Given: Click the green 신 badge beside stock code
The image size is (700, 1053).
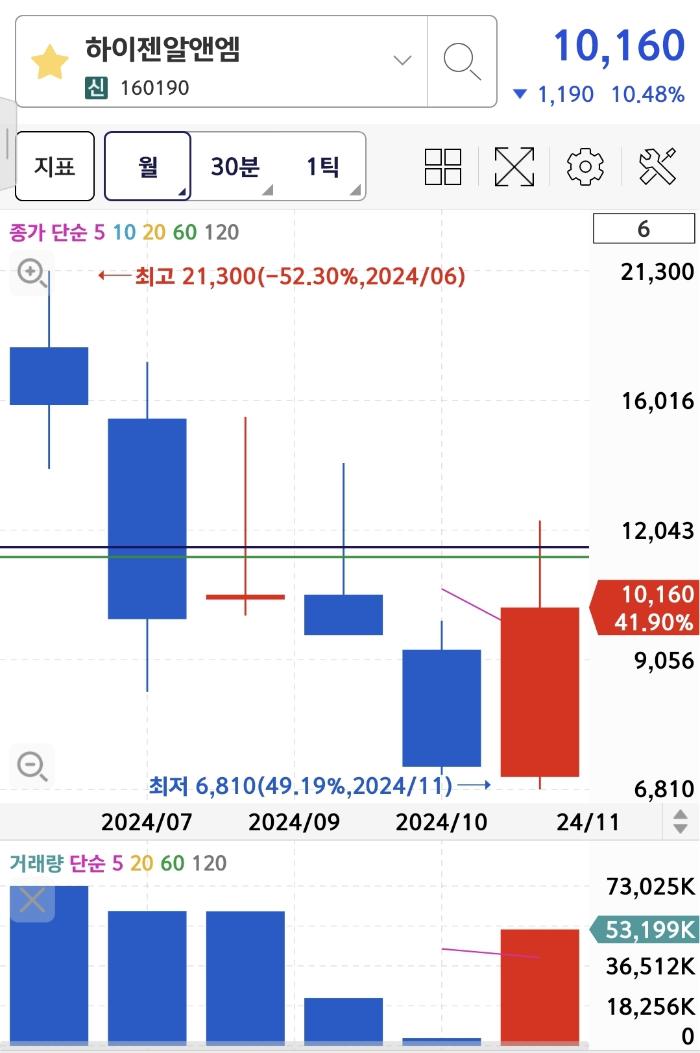Looking at the screenshot, I should tap(96, 88).
